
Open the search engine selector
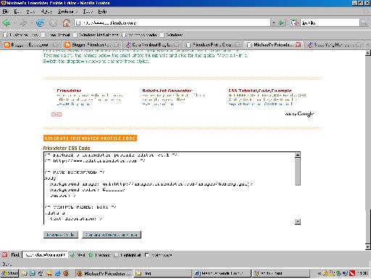[294, 23]
